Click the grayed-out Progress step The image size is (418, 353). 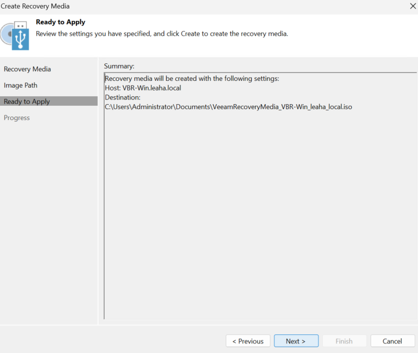click(x=17, y=118)
